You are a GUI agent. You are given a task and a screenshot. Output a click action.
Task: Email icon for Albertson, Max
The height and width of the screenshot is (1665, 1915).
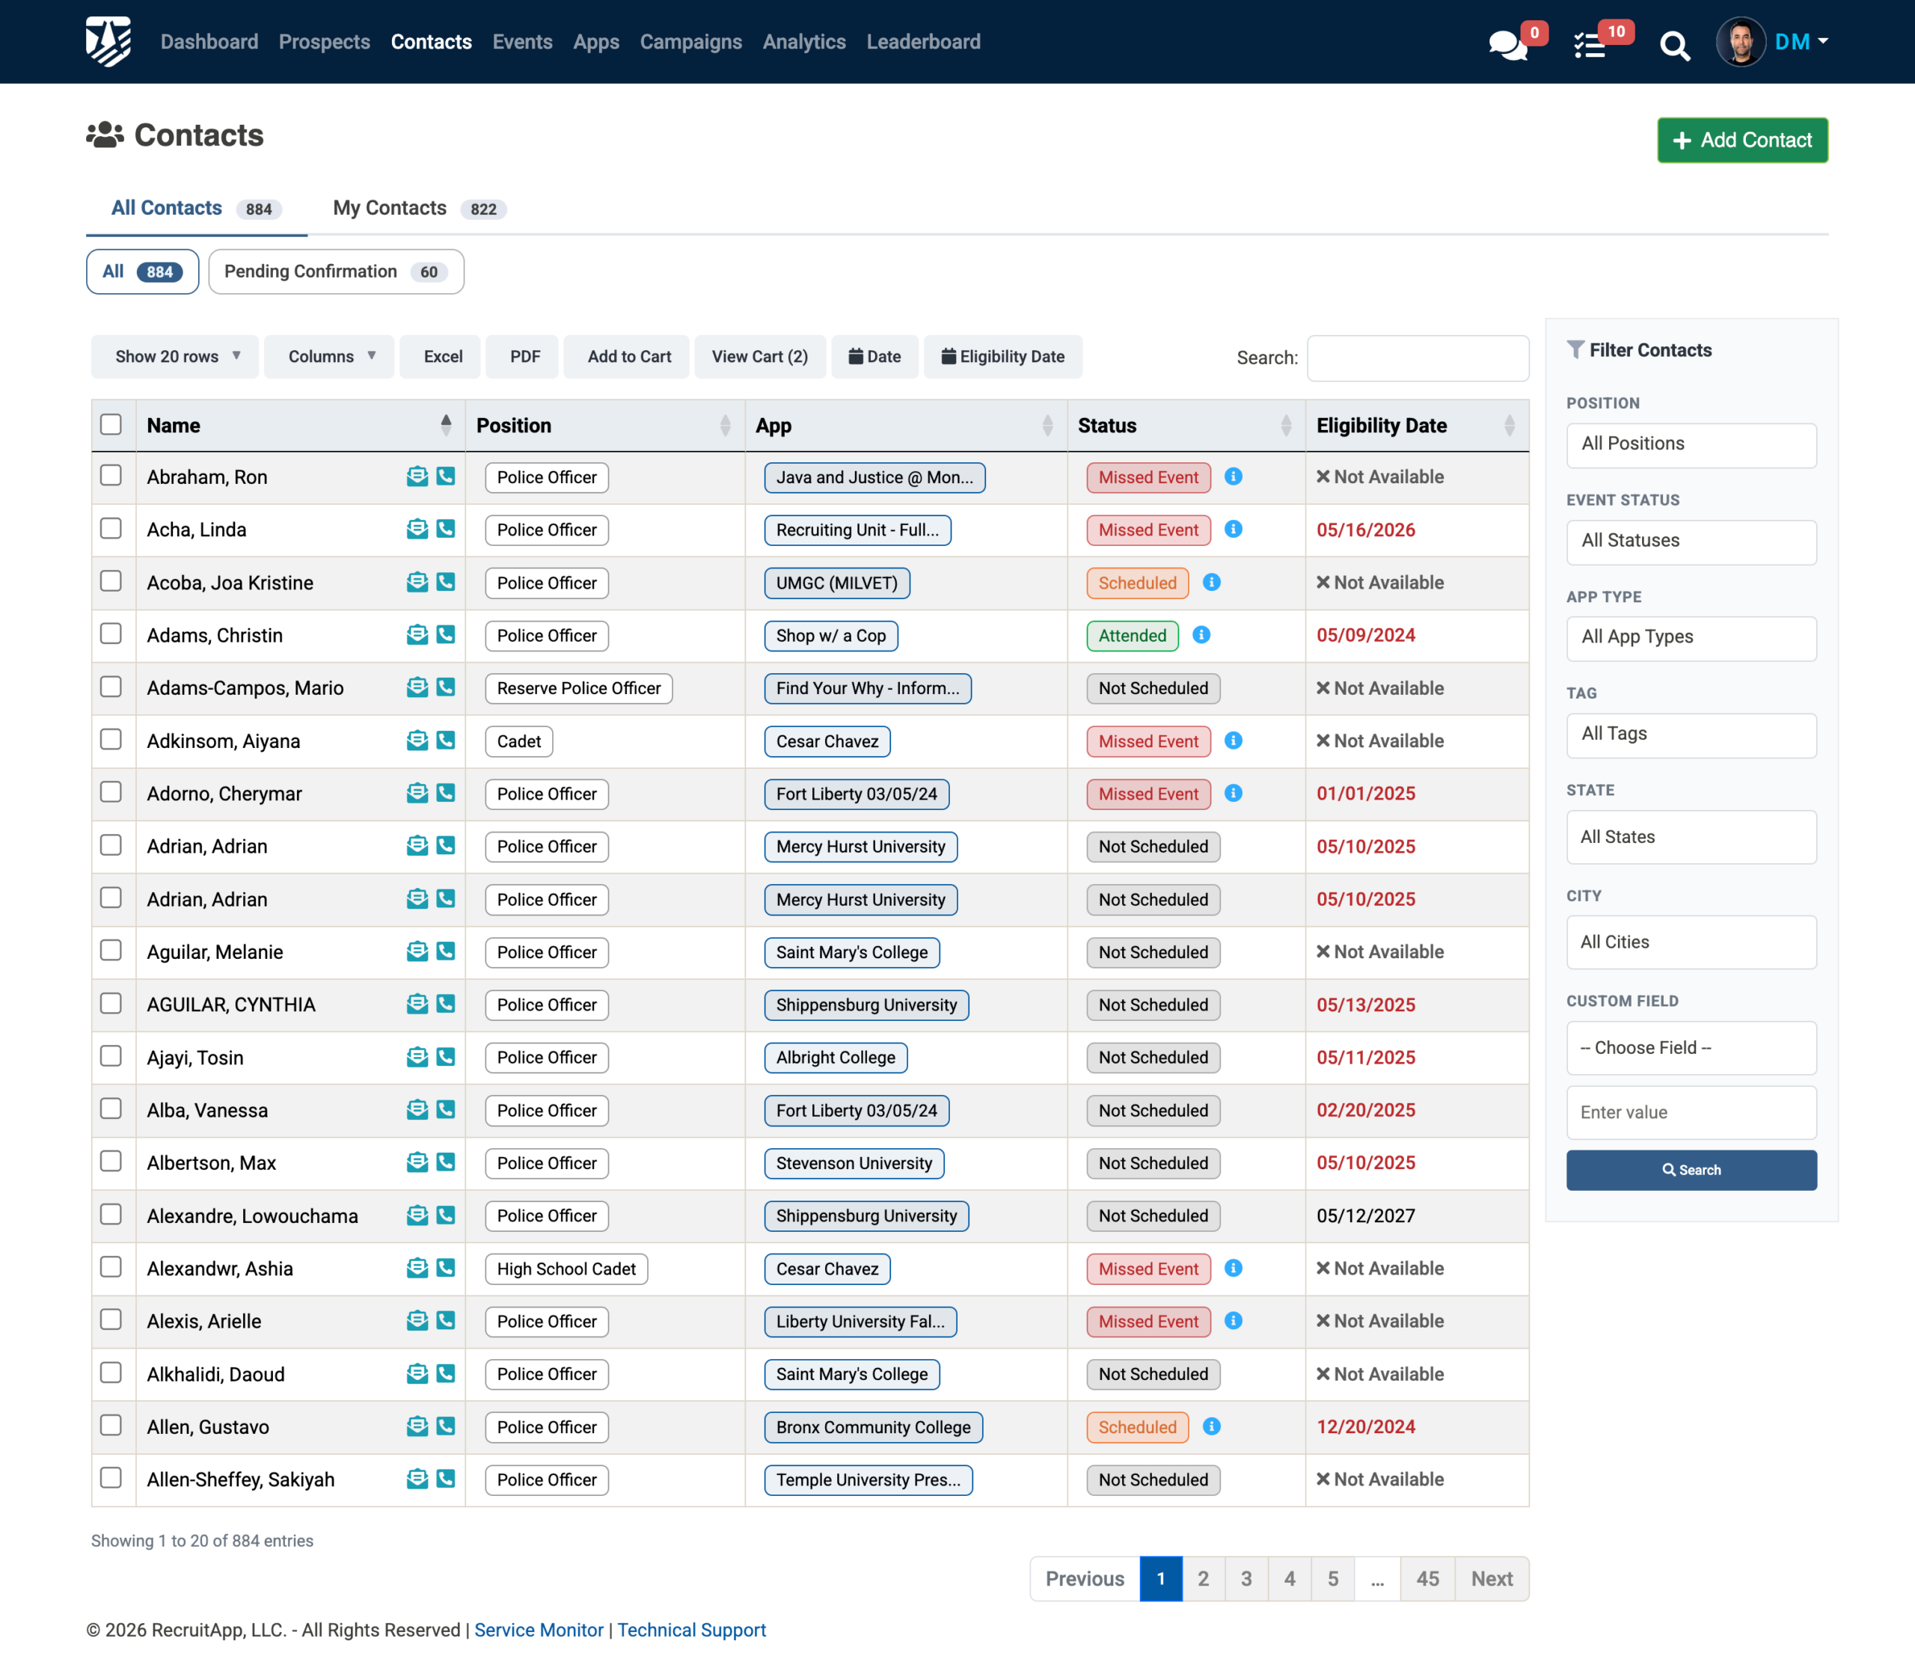[417, 1162]
